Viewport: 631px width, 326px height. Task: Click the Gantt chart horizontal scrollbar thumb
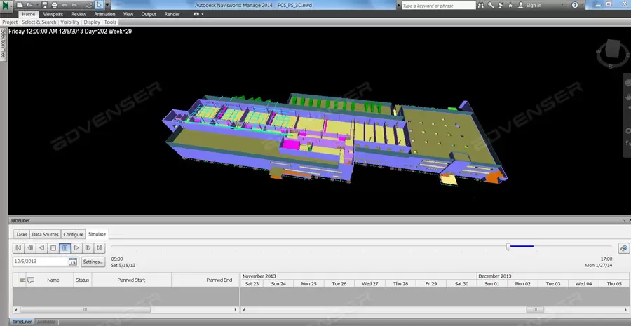coord(535,310)
